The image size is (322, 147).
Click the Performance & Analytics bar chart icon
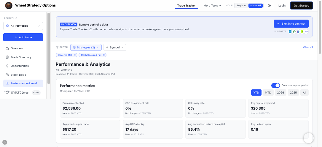tap(7, 83)
